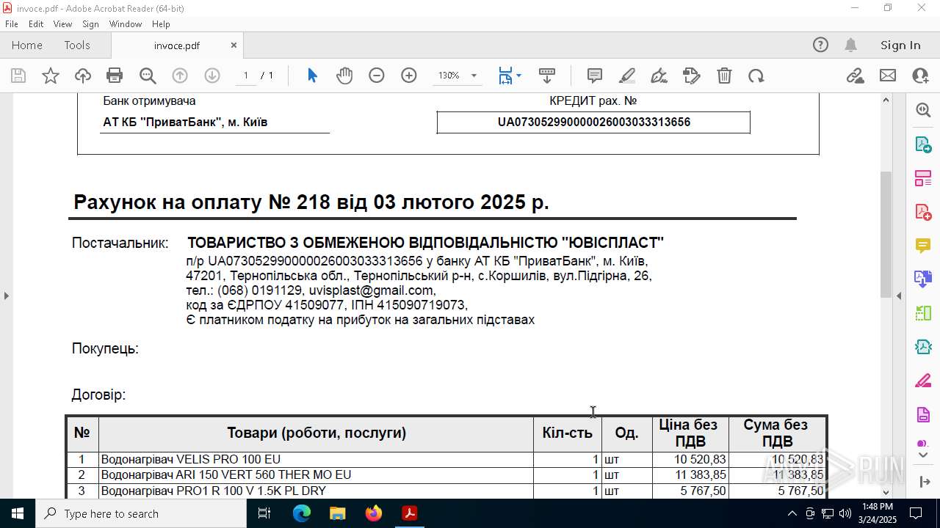Open File Explorer from taskbar
This screenshot has width=940, height=528.
[x=337, y=513]
